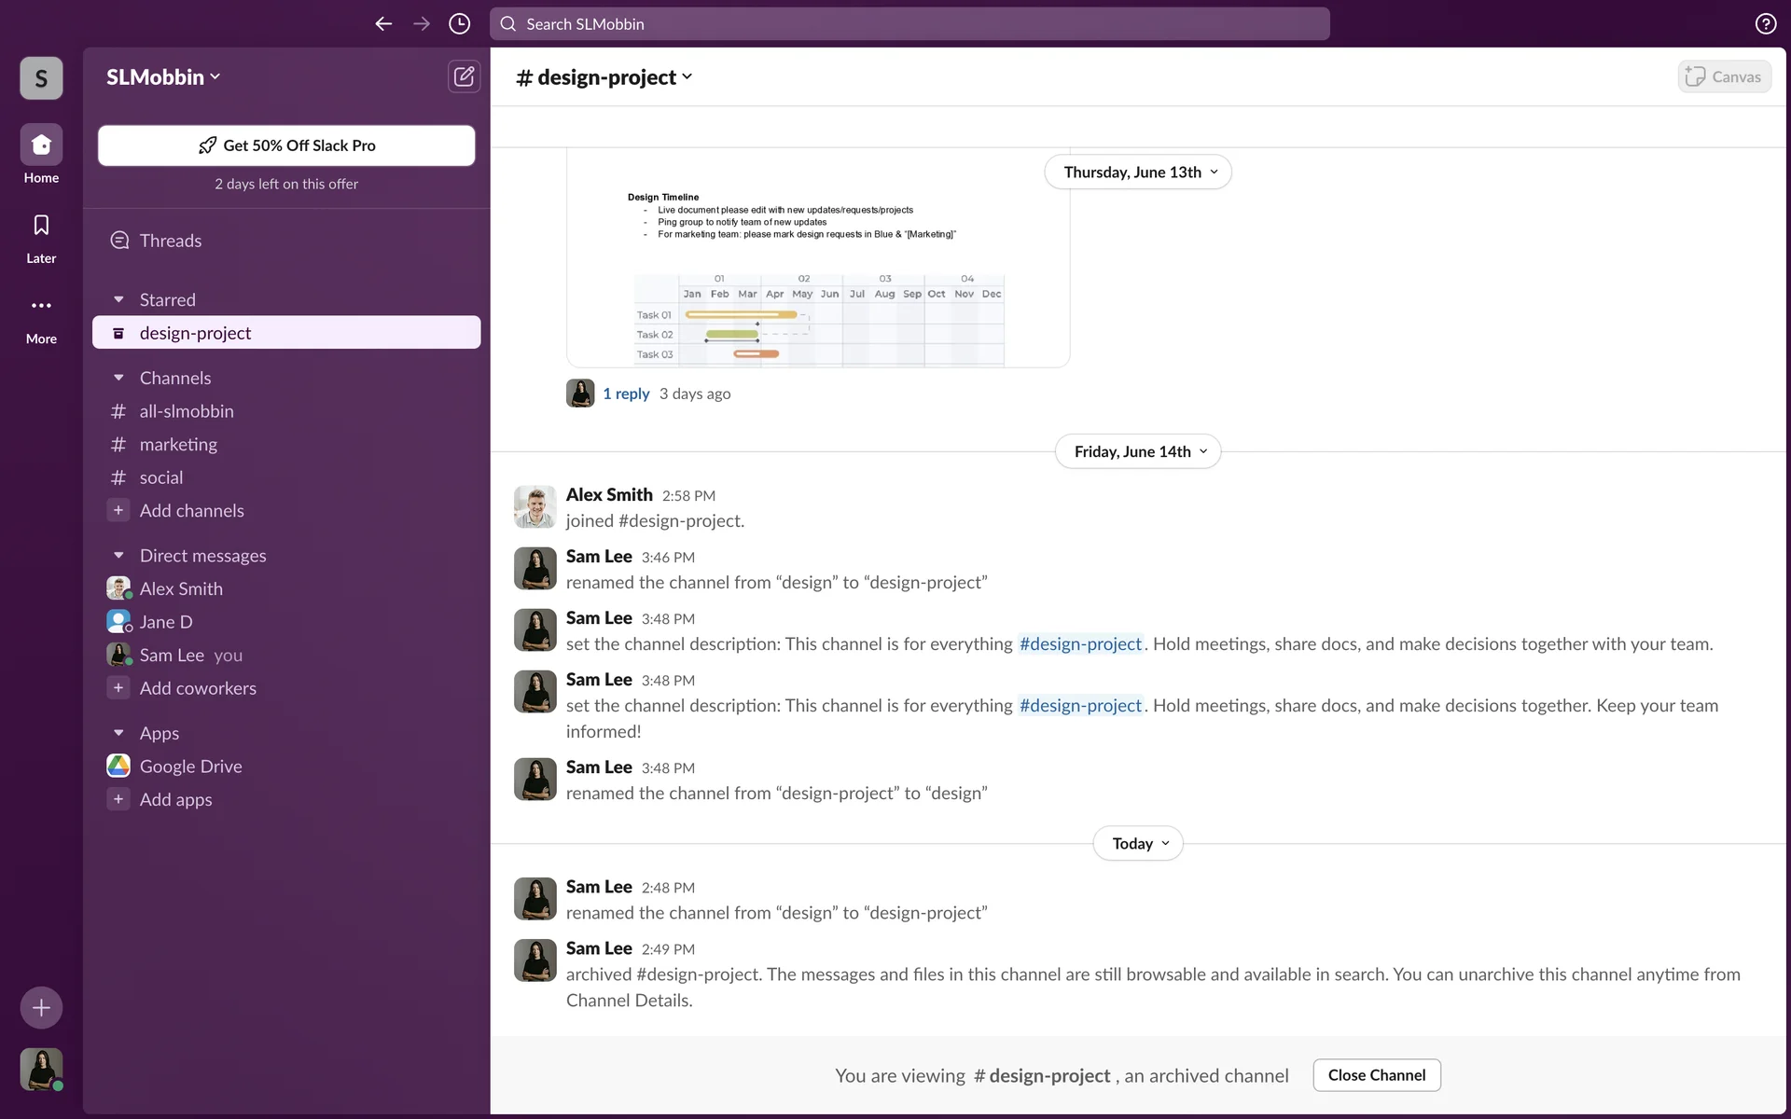
Task: Collapse the Direct messages section
Action: click(118, 555)
